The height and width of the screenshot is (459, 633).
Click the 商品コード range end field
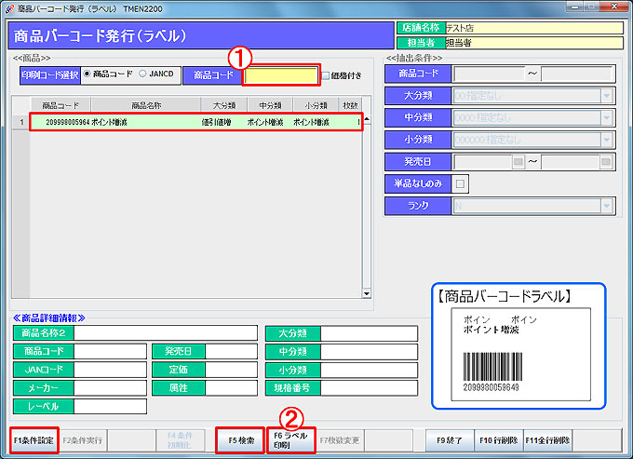[x=576, y=74]
